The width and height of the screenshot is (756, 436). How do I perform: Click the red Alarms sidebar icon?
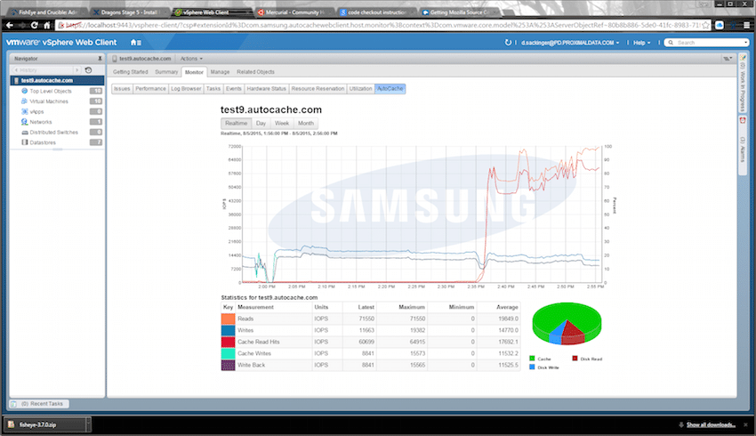(x=743, y=120)
